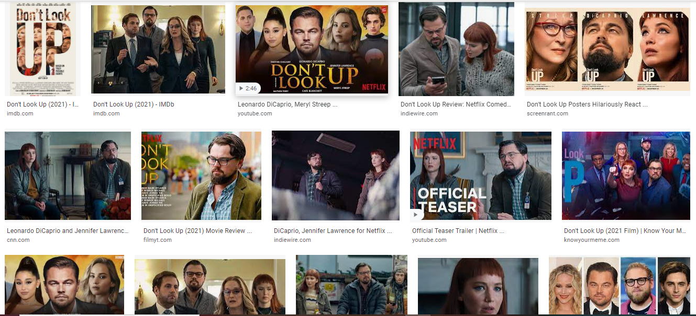Click youtube.com under the Leonardo DiCaprio, Meryl Streep result

pyautogui.click(x=255, y=113)
